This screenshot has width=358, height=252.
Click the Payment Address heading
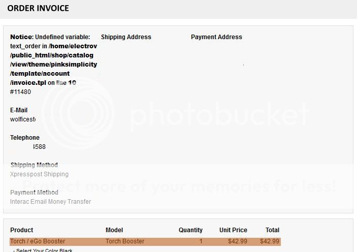pos(216,37)
